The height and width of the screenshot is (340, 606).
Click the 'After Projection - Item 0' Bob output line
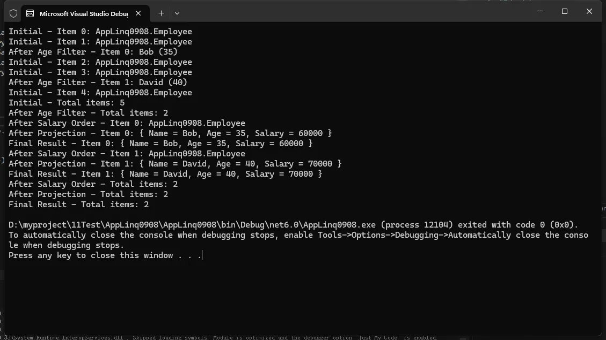[x=170, y=133]
